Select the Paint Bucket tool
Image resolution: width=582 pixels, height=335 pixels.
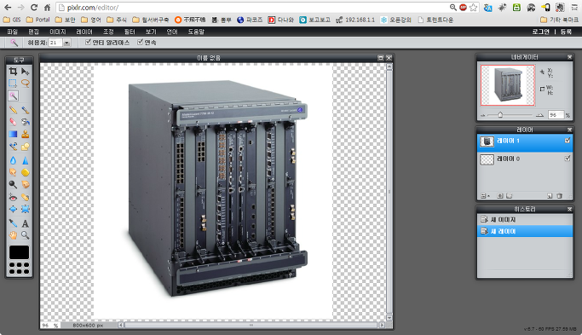click(x=26, y=122)
